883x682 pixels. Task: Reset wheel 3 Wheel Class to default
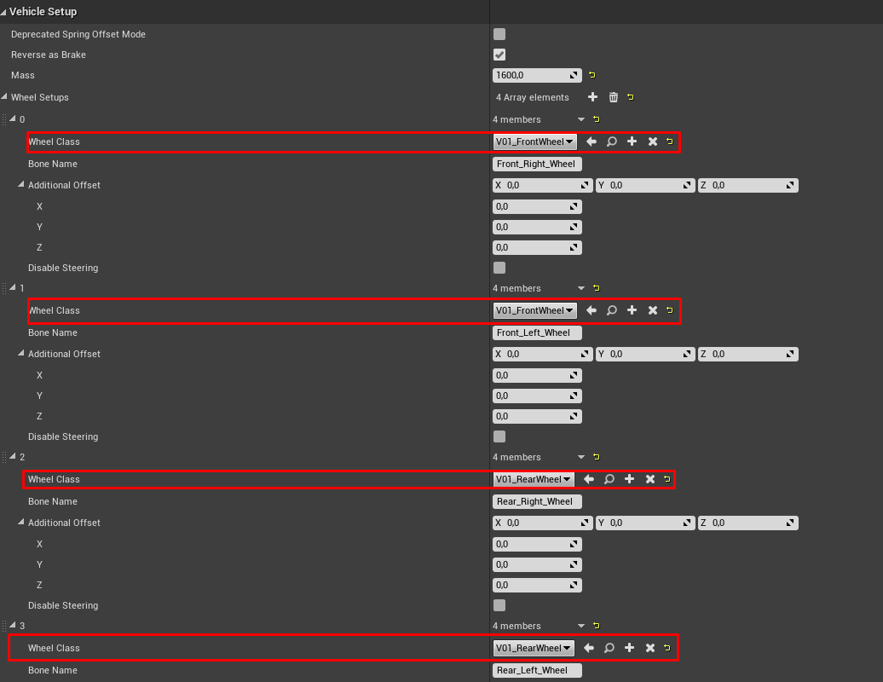pos(667,648)
